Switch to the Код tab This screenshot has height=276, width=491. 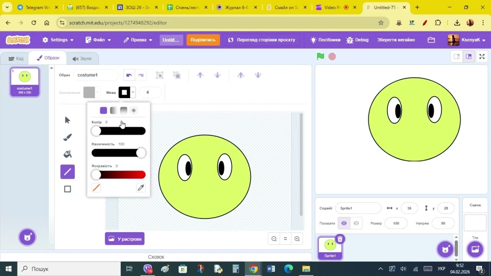click(x=16, y=59)
